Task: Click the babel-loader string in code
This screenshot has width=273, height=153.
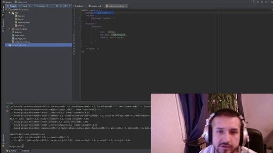Action: [x=117, y=37]
